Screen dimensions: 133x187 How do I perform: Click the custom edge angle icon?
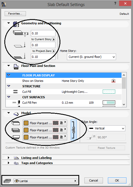coord(91,137)
